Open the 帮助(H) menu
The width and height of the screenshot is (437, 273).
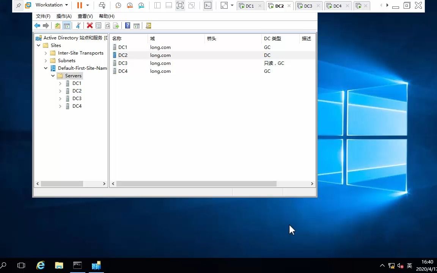[107, 16]
